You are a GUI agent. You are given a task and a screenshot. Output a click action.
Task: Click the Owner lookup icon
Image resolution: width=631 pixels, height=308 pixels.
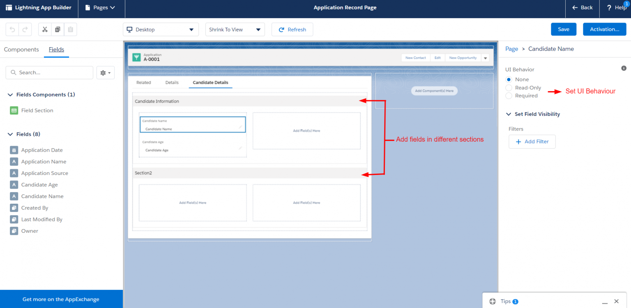point(14,231)
